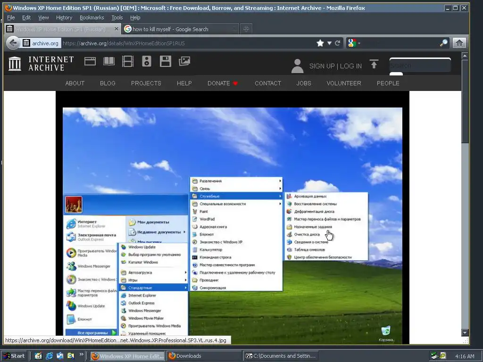Image resolution: width=483 pixels, height=362 pixels.
Task: Click the vertical scrollbar thumb
Action: coord(465,101)
